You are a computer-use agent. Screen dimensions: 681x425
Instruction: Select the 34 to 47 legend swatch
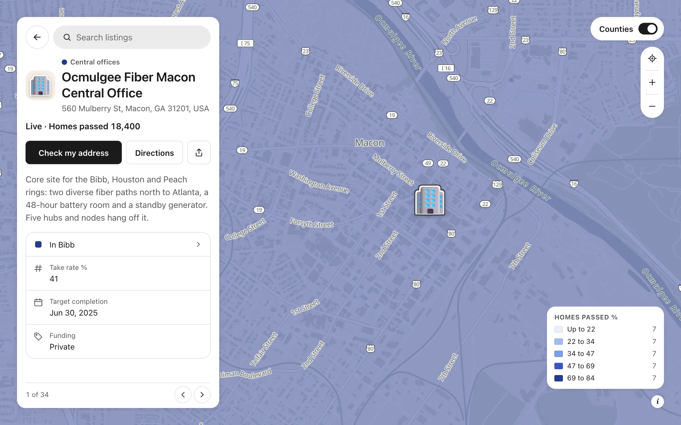pos(559,353)
